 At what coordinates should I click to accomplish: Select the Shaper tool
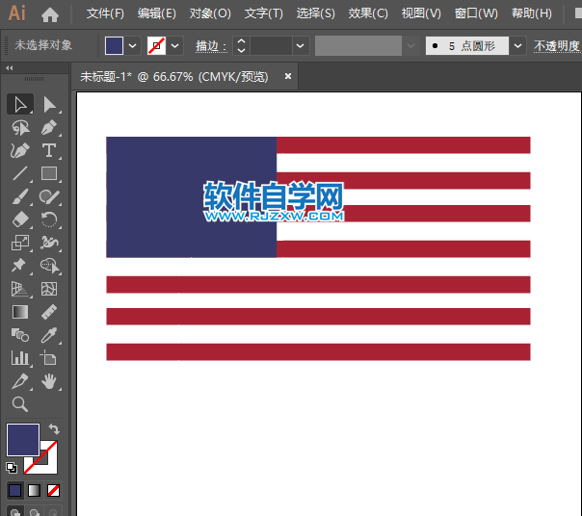[x=49, y=196]
